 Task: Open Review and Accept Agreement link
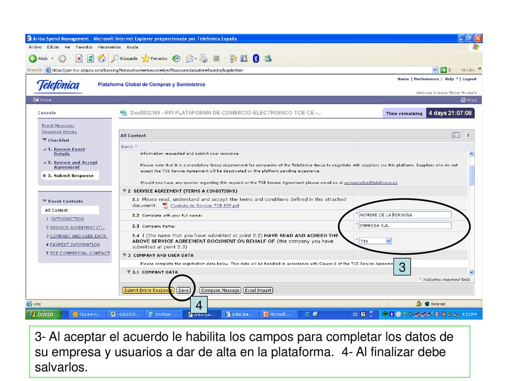pyautogui.click(x=75, y=165)
